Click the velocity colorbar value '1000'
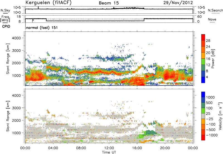This screenshot has height=154, width=223. [210, 97]
